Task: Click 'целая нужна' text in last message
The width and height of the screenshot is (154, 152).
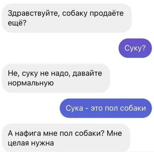Action: [31, 143]
